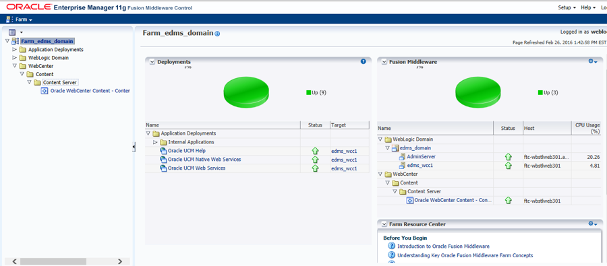Collapse WebCenter in Fusion Middleware table
This screenshot has height=266, width=607.
(380, 174)
